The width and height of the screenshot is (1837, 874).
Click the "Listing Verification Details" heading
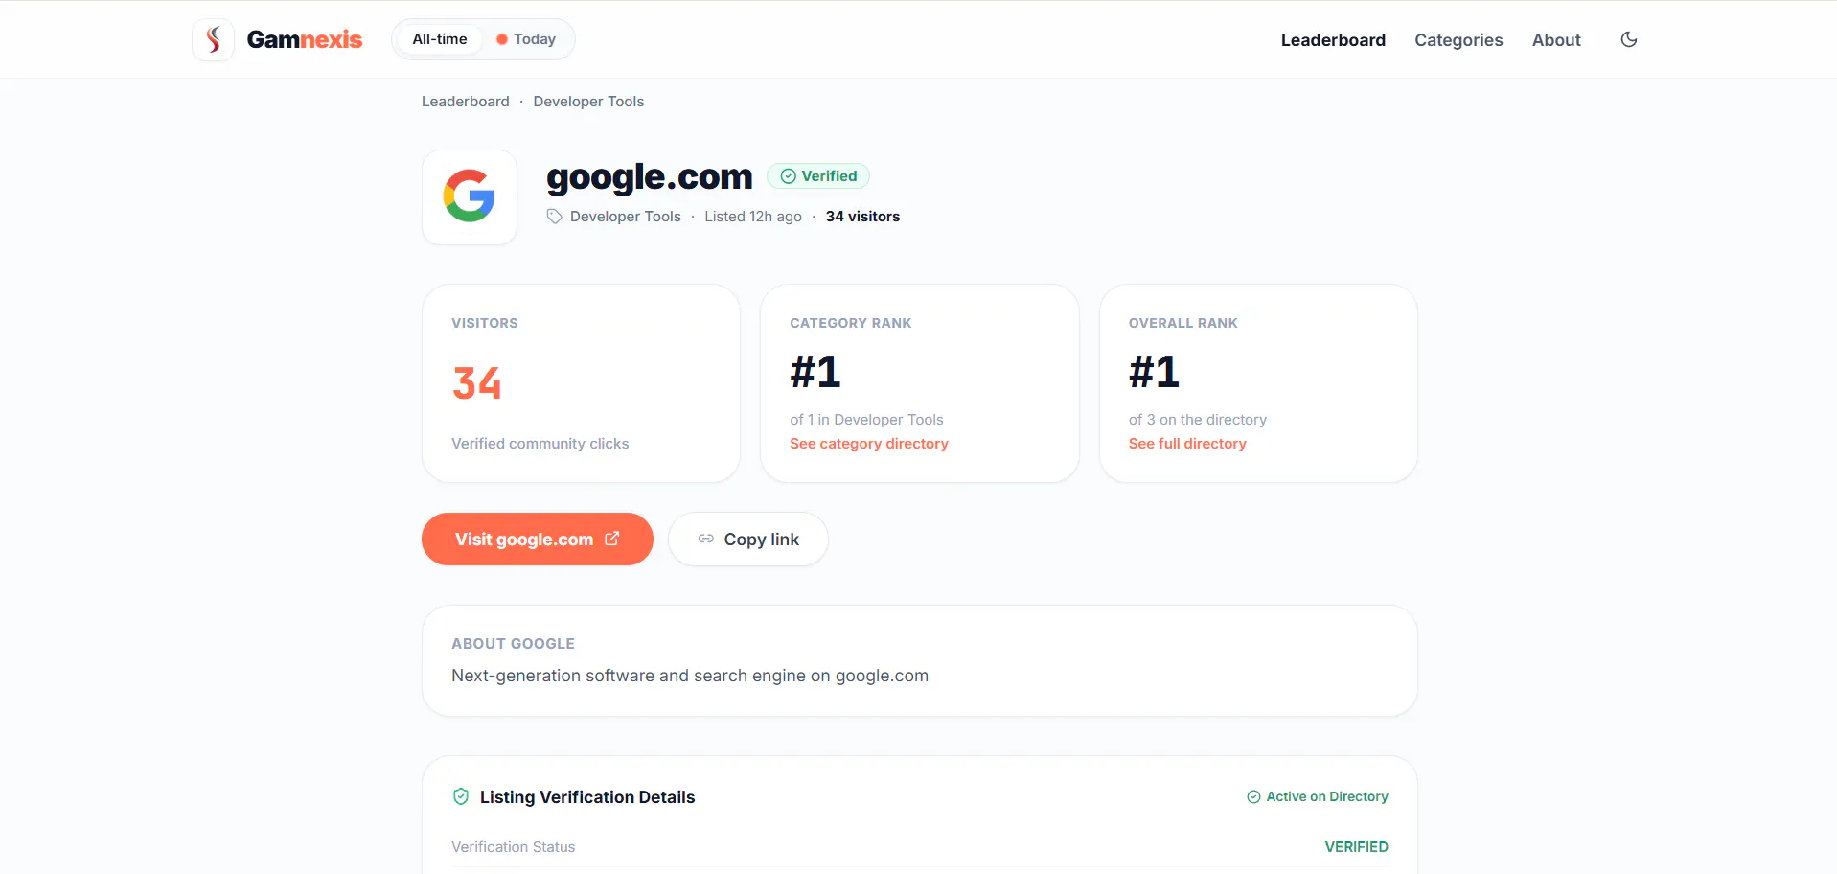click(x=587, y=797)
